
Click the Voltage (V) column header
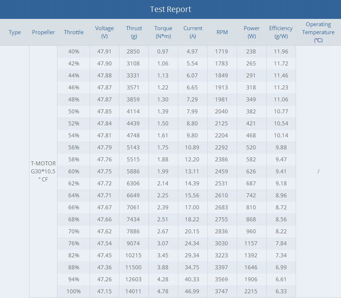pos(105,32)
